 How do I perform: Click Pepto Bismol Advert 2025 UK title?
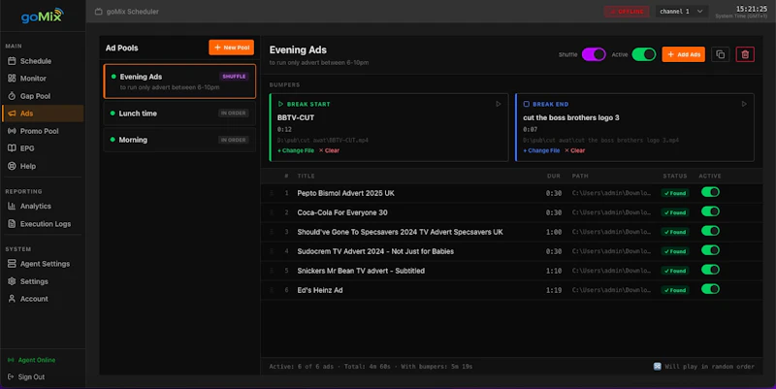click(x=346, y=193)
